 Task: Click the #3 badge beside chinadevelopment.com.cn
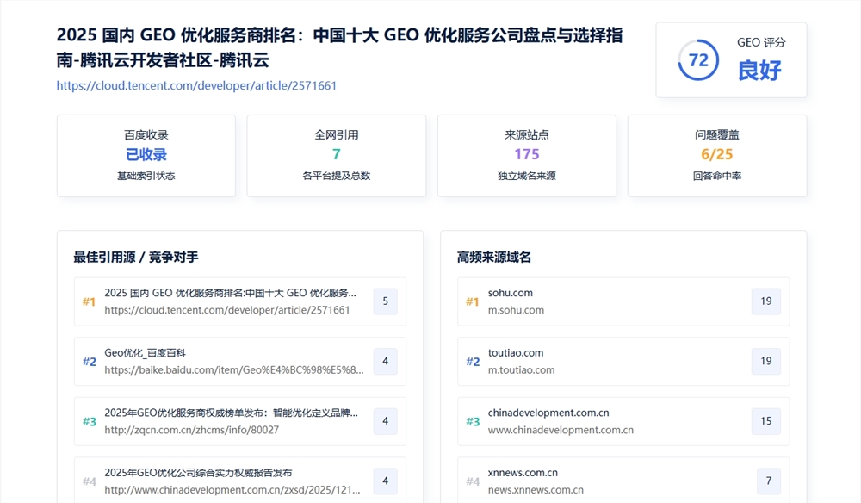pos(471,421)
